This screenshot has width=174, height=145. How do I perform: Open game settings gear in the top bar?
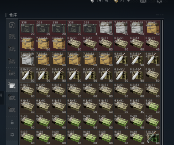(159, 1)
